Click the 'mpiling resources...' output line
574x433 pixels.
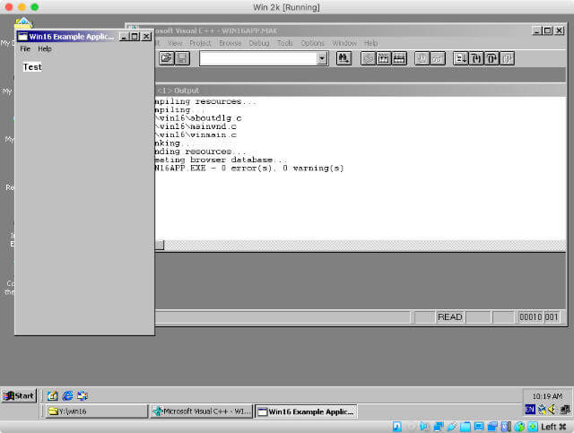point(205,101)
